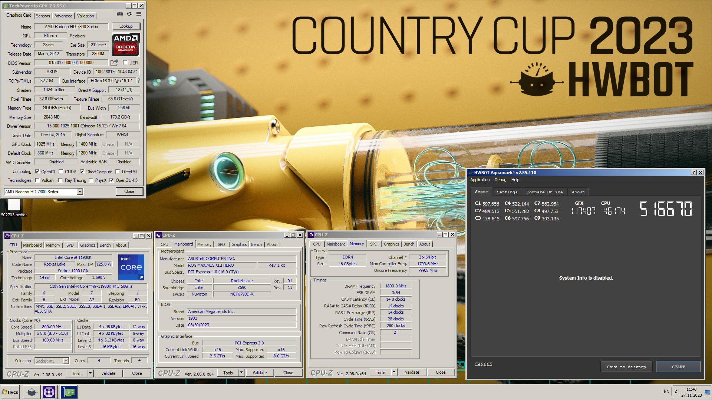Toggle the OpenGL 4.5 checkbox
Viewport: 712px width, 400px height.
click(112, 180)
